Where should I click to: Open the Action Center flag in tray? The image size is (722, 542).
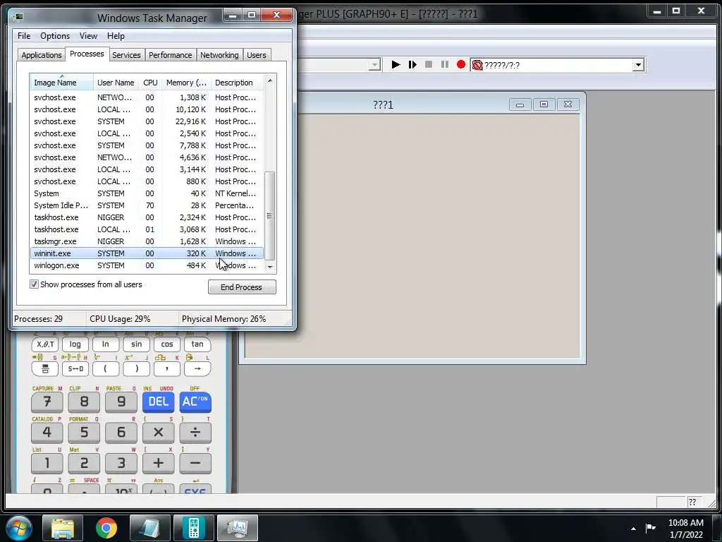point(651,528)
